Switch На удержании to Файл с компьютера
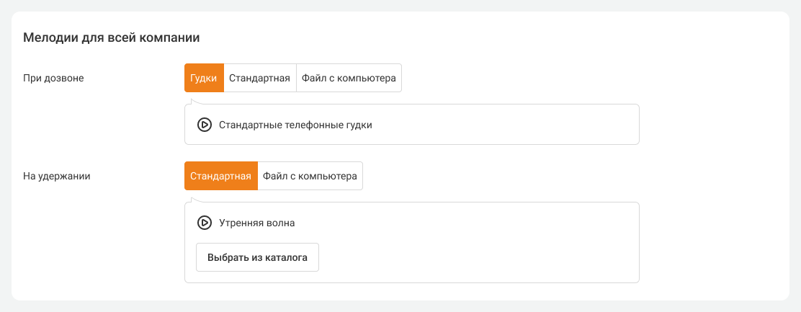Image resolution: width=801 pixels, height=312 pixels. 310,176
